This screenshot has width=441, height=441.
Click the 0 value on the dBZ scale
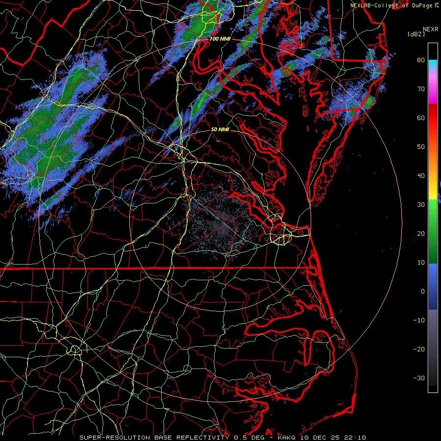(423, 292)
